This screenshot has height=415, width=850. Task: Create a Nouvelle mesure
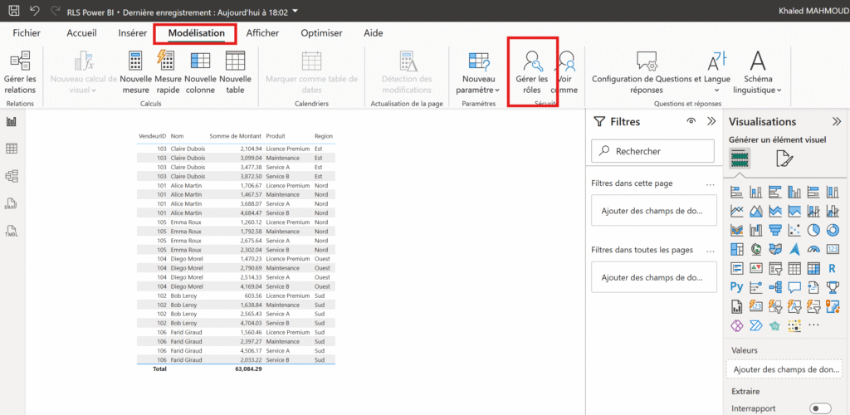tap(135, 72)
